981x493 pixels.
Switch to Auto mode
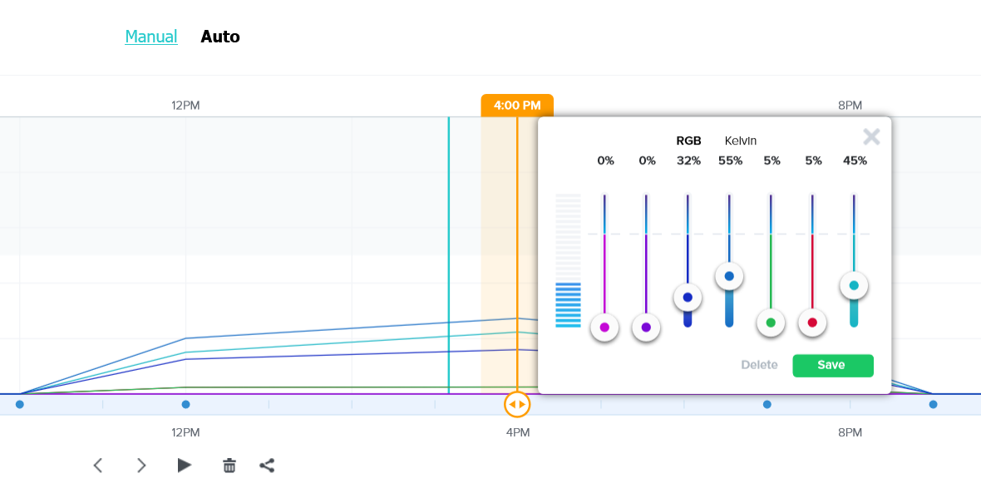[220, 37]
